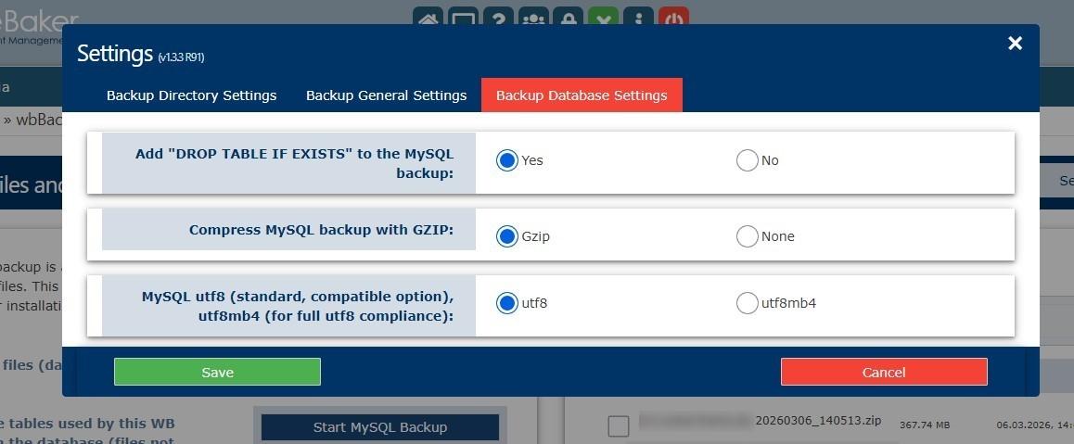Switch to Backup Directory Settings tab
The height and width of the screenshot is (444, 1074).
[191, 95]
